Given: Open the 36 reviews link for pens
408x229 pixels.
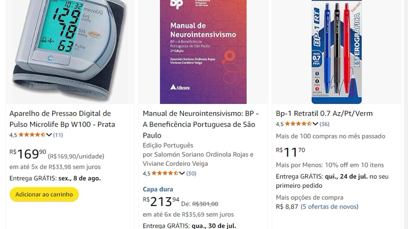Looking at the screenshot, I should pos(324,124).
